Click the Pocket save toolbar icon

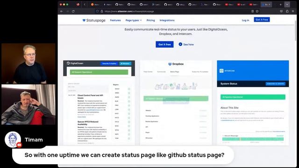(x=281, y=11)
